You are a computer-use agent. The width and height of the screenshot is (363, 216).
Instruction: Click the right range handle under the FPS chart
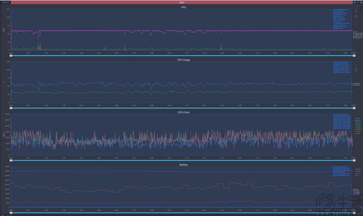pos(354,56)
